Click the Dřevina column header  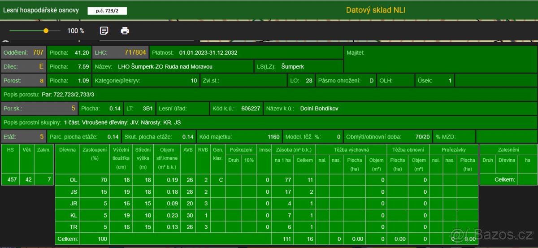[67, 149]
